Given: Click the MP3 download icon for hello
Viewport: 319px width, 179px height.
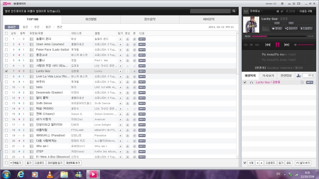Looking at the screenshot, I should (142, 87).
